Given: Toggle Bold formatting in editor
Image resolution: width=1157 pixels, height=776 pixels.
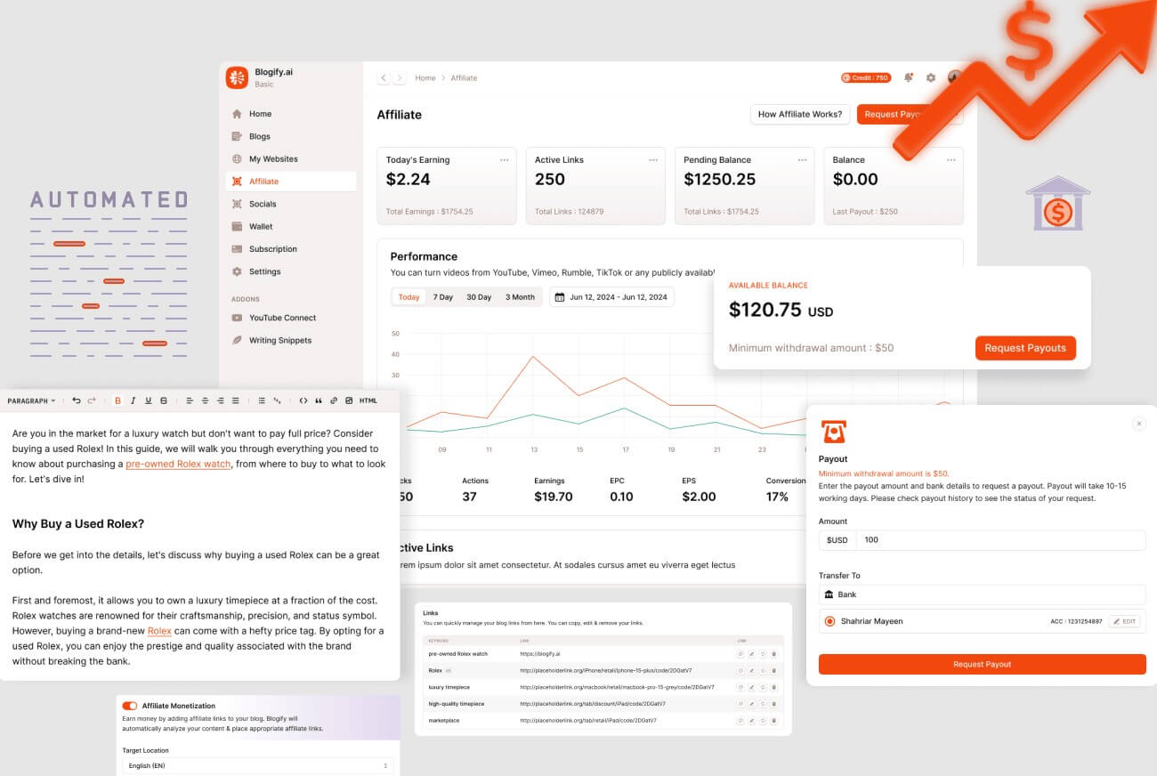Looking at the screenshot, I should (117, 401).
